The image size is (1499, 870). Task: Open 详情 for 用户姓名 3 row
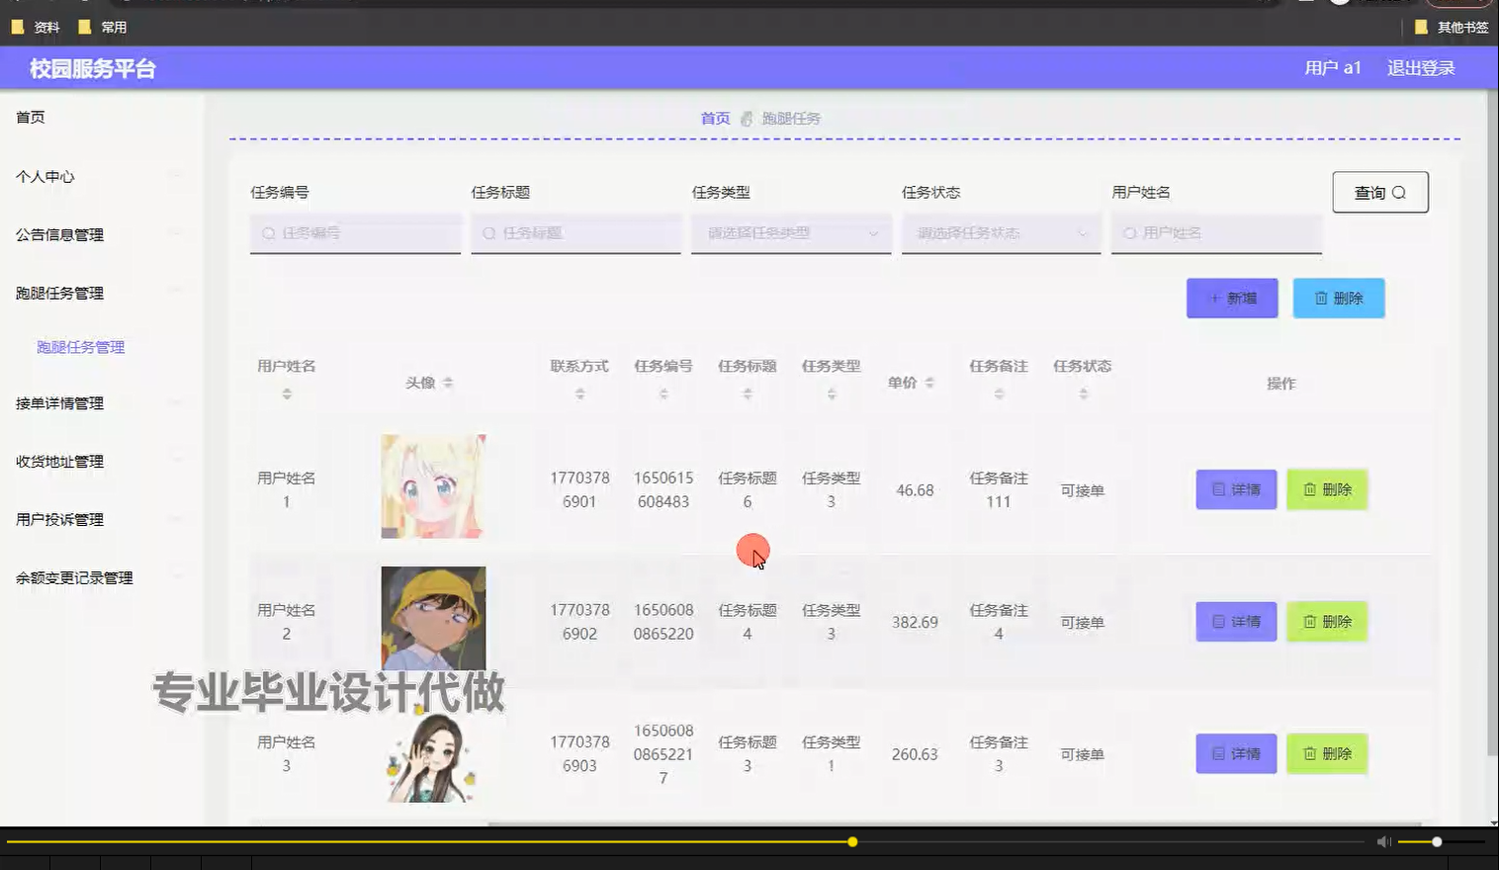point(1236,753)
